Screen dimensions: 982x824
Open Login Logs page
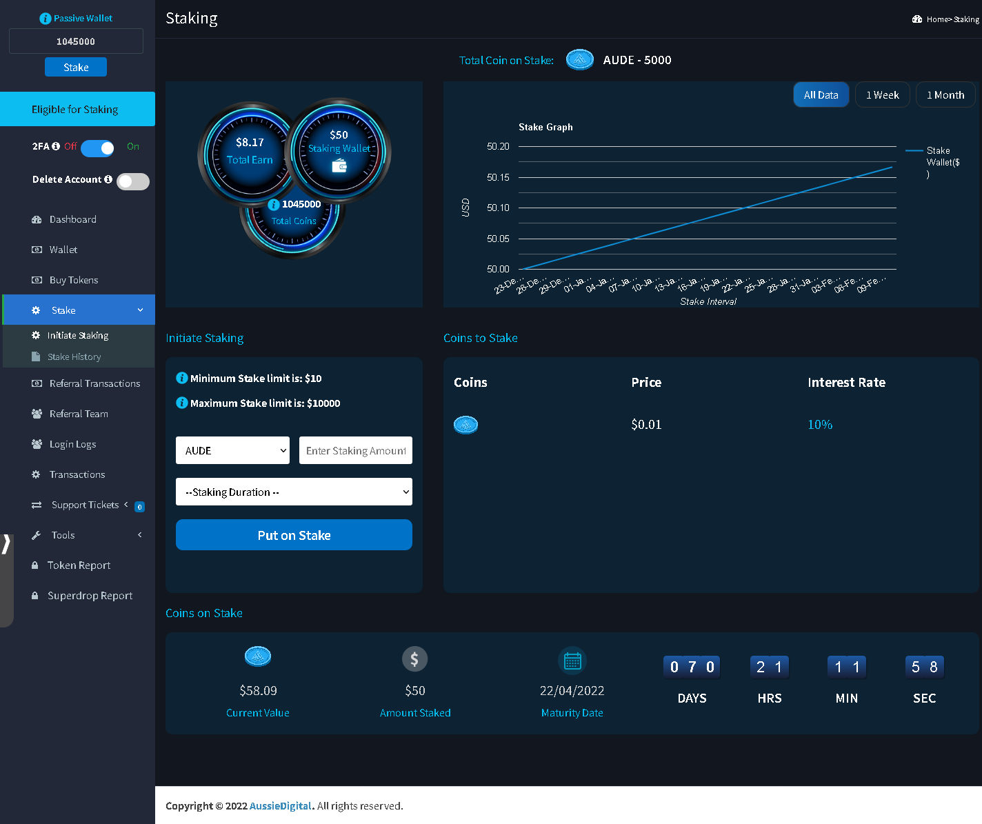point(72,444)
